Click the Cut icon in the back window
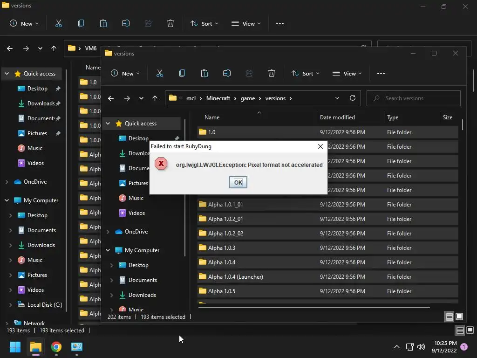The width and height of the screenshot is (477, 358). tap(59, 23)
